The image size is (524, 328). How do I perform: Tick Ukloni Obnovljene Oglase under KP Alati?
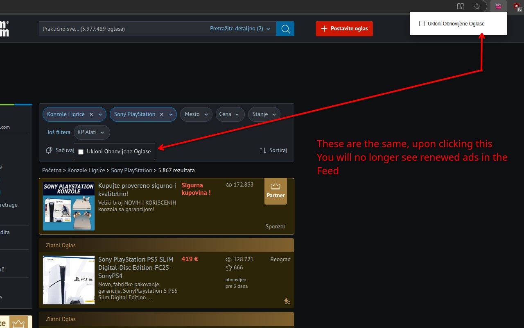[81, 152]
